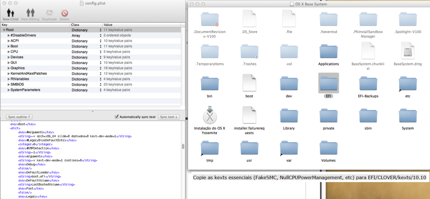Expand the RtVariables dictionary row
This screenshot has height=199, width=430.
pyautogui.click(x=9, y=79)
